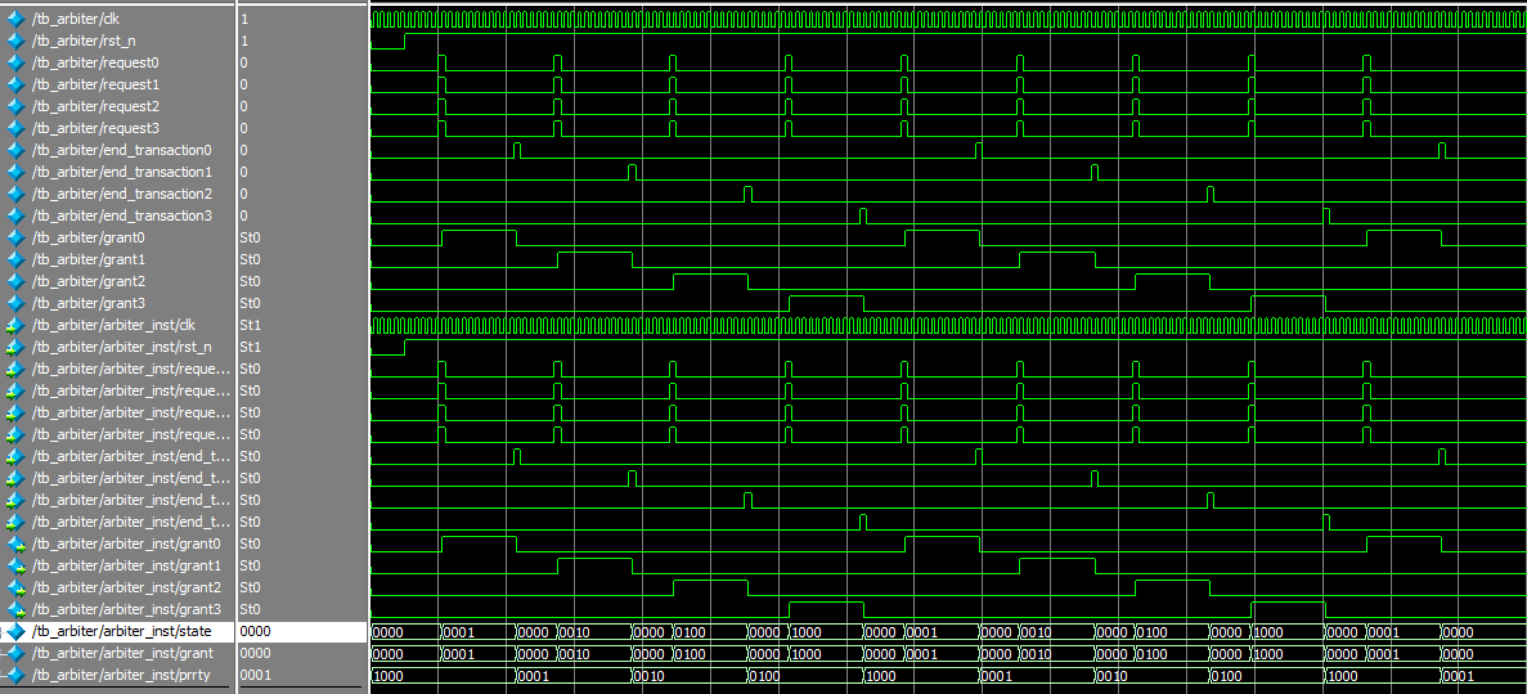Select the icon next to /tb_arbiter/request1
1527x694 pixels.
click(15, 85)
